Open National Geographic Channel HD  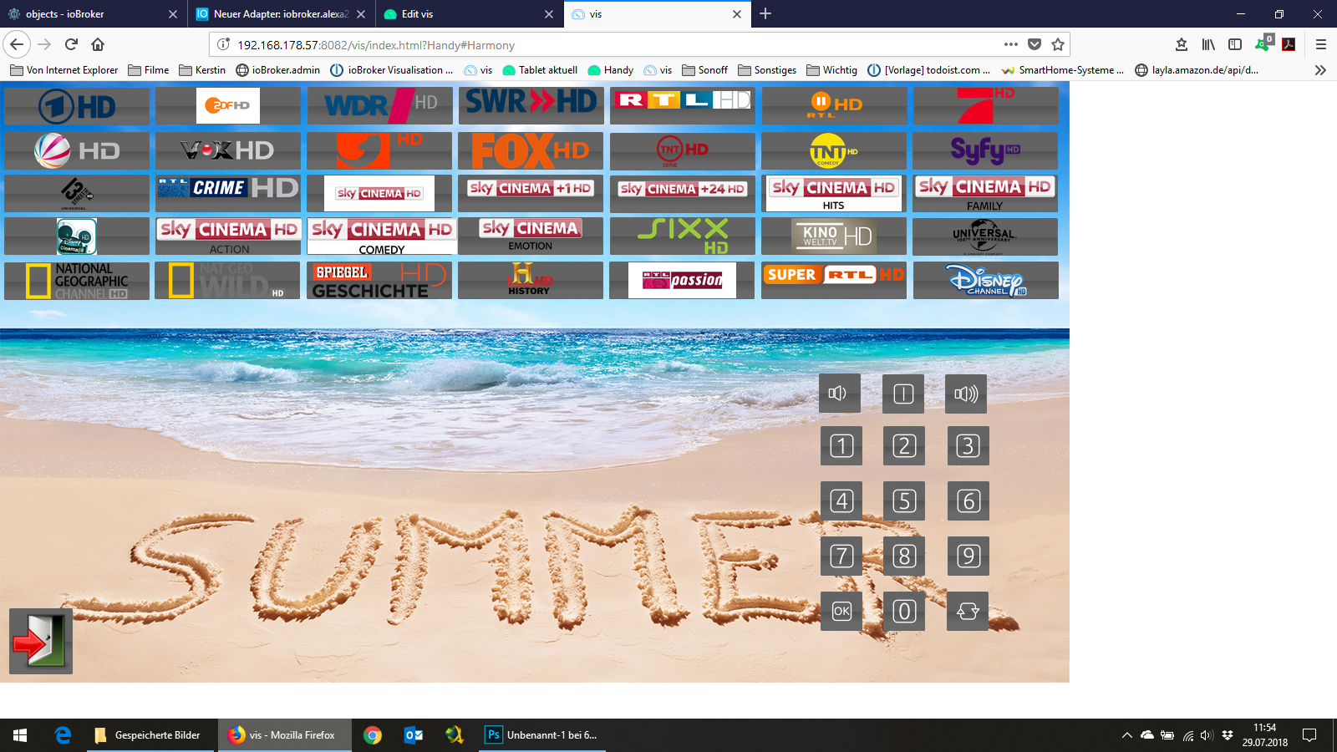point(77,281)
